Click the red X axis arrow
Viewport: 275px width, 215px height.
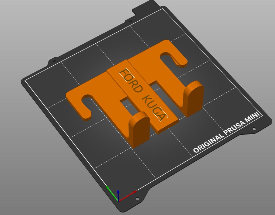(x=128, y=196)
